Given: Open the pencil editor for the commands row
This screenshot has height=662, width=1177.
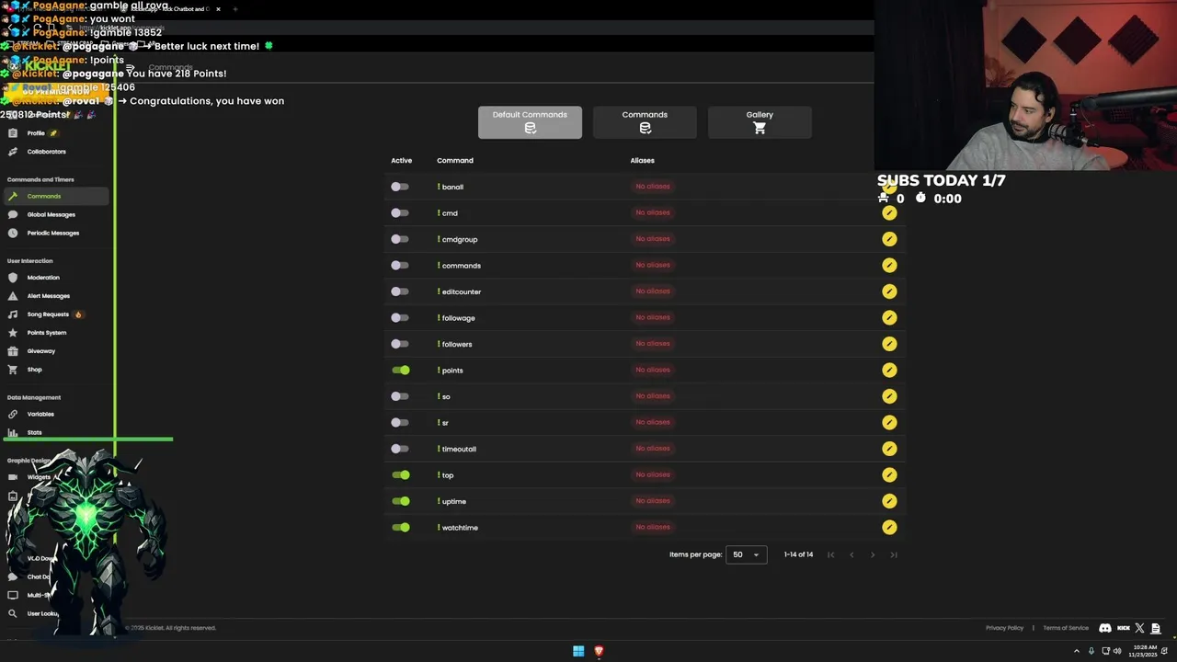Looking at the screenshot, I should 889,265.
